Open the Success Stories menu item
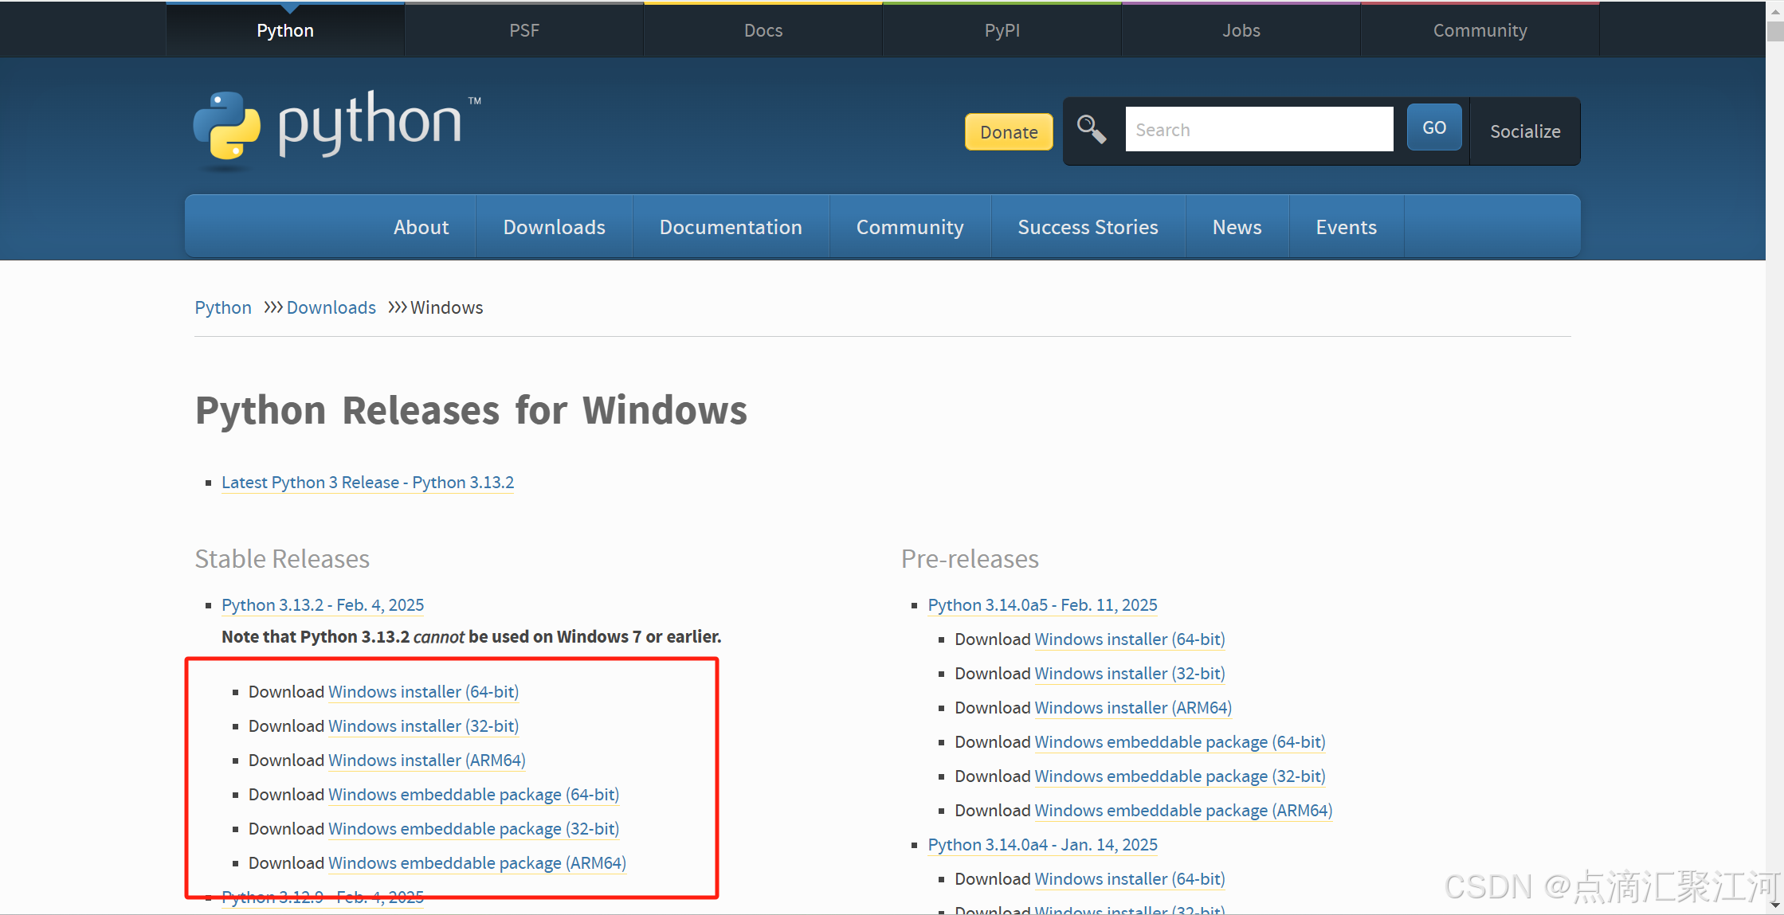Viewport: 1784px width, 915px height. pyautogui.click(x=1087, y=227)
